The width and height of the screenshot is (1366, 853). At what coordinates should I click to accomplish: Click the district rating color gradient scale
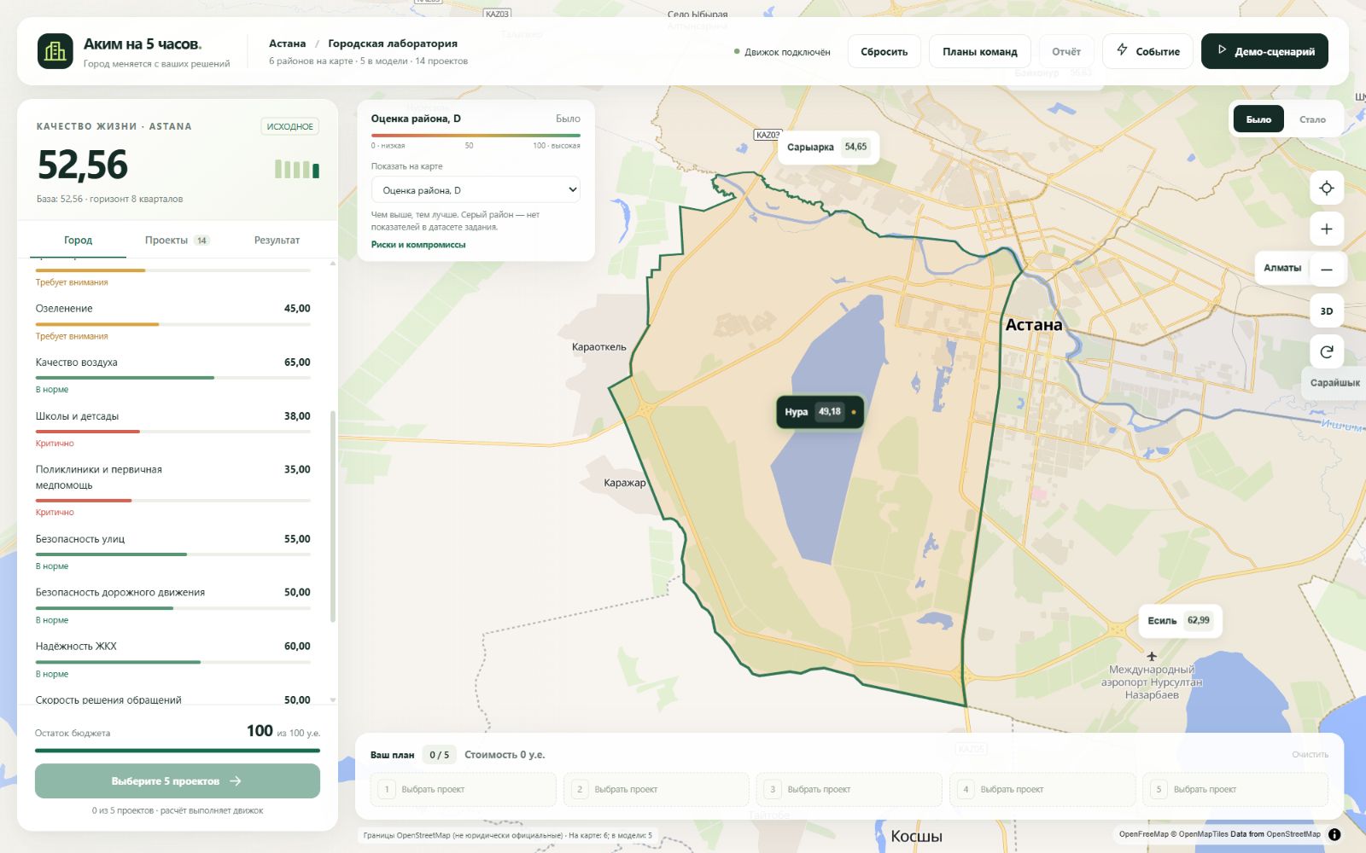coord(476,135)
